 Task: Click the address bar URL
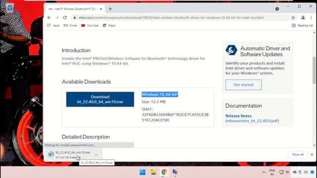tap(171, 18)
